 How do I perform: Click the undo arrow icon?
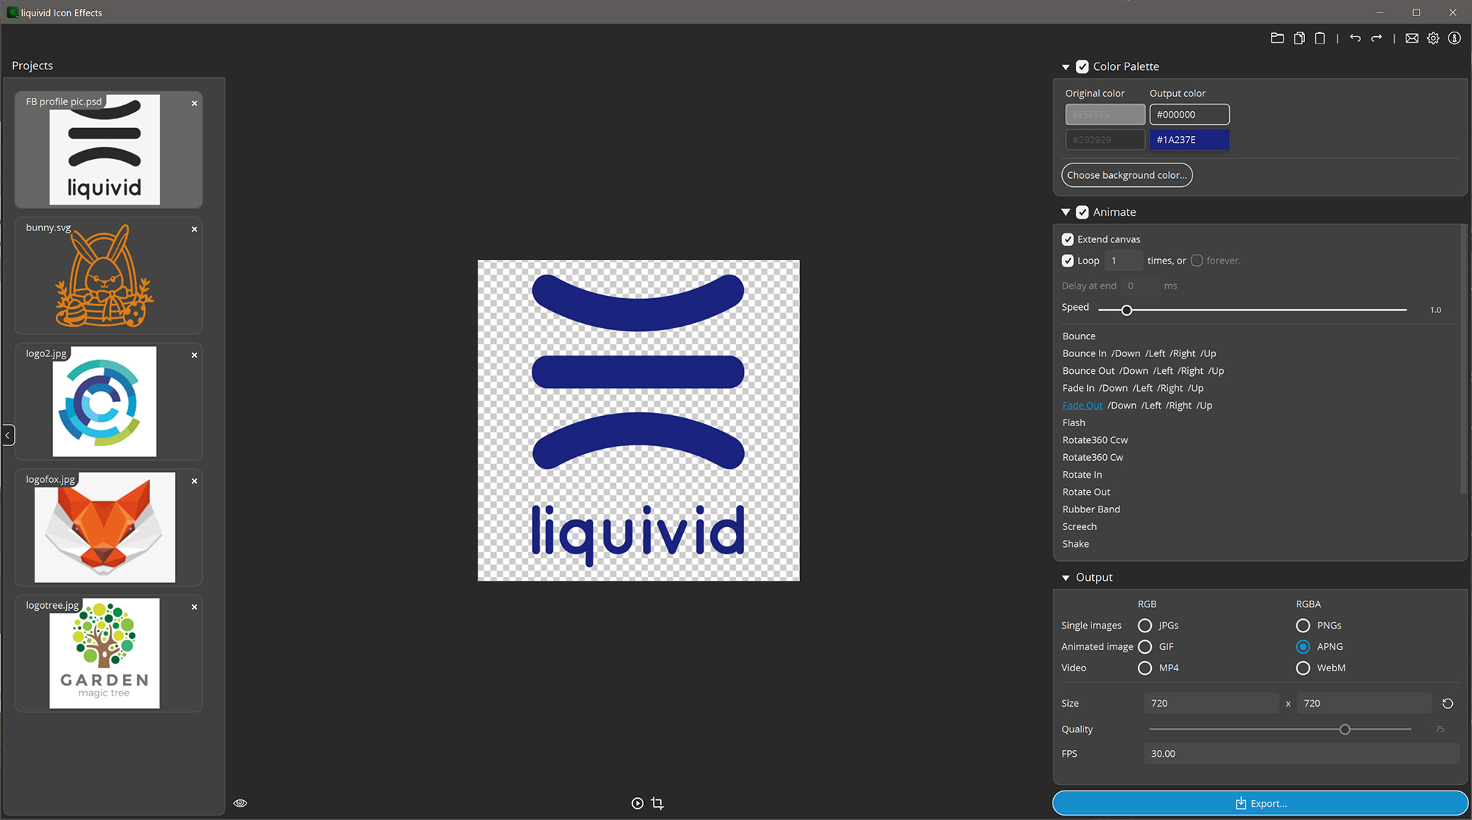pos(1355,38)
